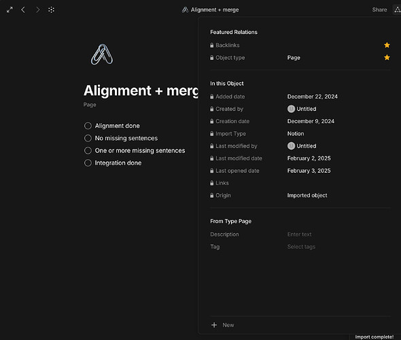
Task: Click the Links relation label
Action: click(x=222, y=183)
